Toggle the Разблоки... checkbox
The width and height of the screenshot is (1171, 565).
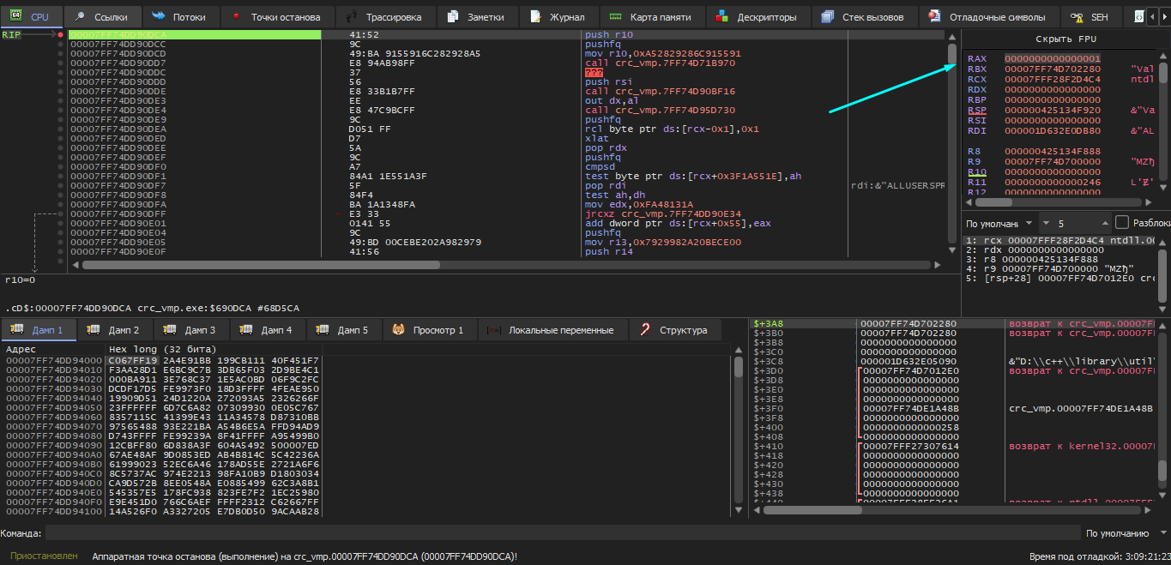(x=1121, y=222)
